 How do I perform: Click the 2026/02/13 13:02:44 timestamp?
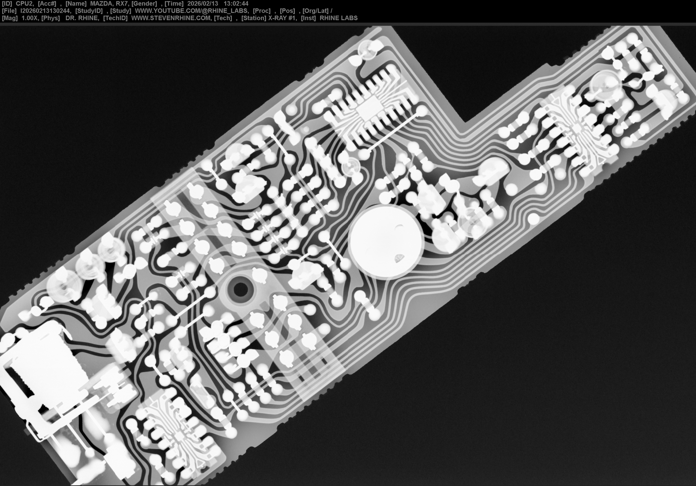point(218,4)
